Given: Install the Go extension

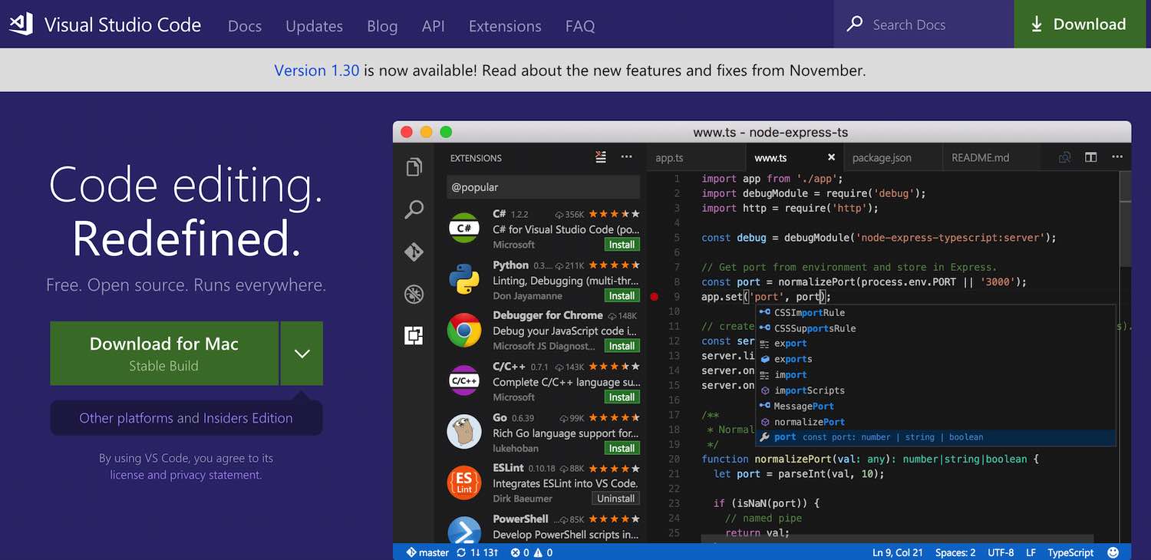Looking at the screenshot, I should point(622,448).
